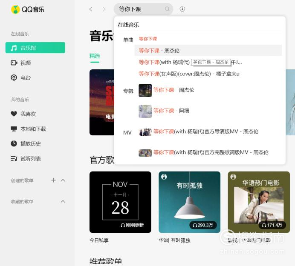Click the 本地和下载 monitor icon
295x266 pixels.
14,129
